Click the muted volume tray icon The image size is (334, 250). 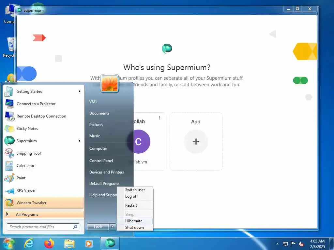301,244
